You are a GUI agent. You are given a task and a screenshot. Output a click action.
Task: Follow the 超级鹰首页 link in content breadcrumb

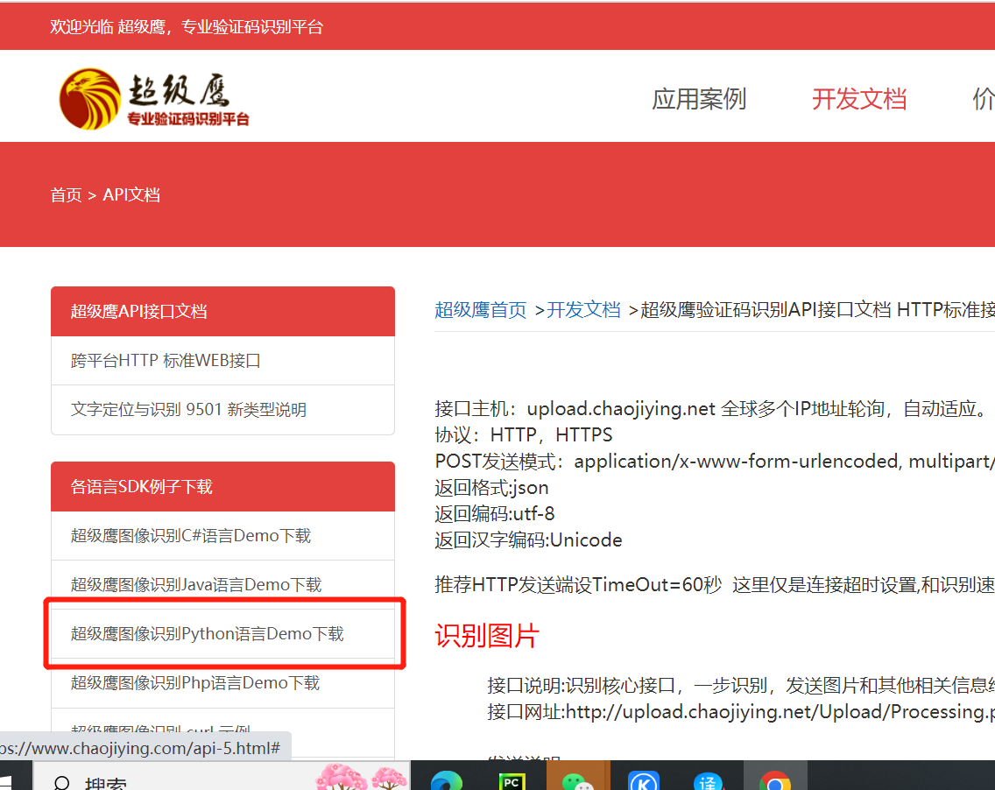(480, 310)
